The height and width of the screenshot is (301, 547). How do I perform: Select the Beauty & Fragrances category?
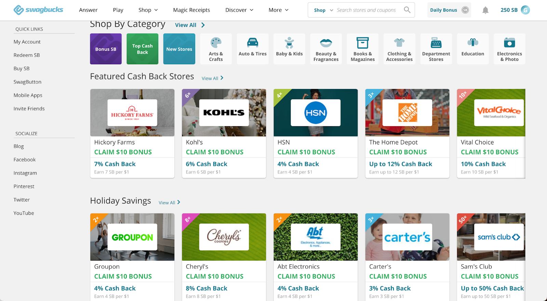326,49
